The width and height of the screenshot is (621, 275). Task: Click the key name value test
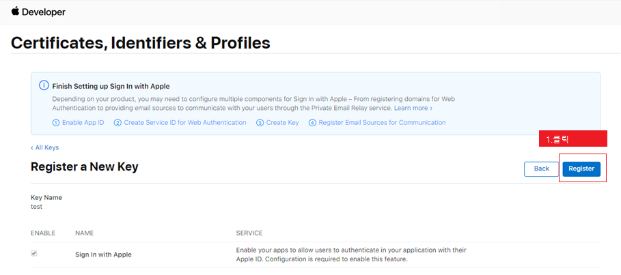point(36,207)
